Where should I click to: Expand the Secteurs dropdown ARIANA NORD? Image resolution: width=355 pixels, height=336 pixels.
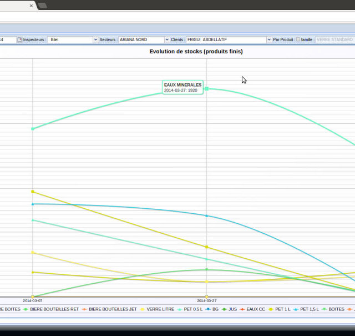[166, 40]
